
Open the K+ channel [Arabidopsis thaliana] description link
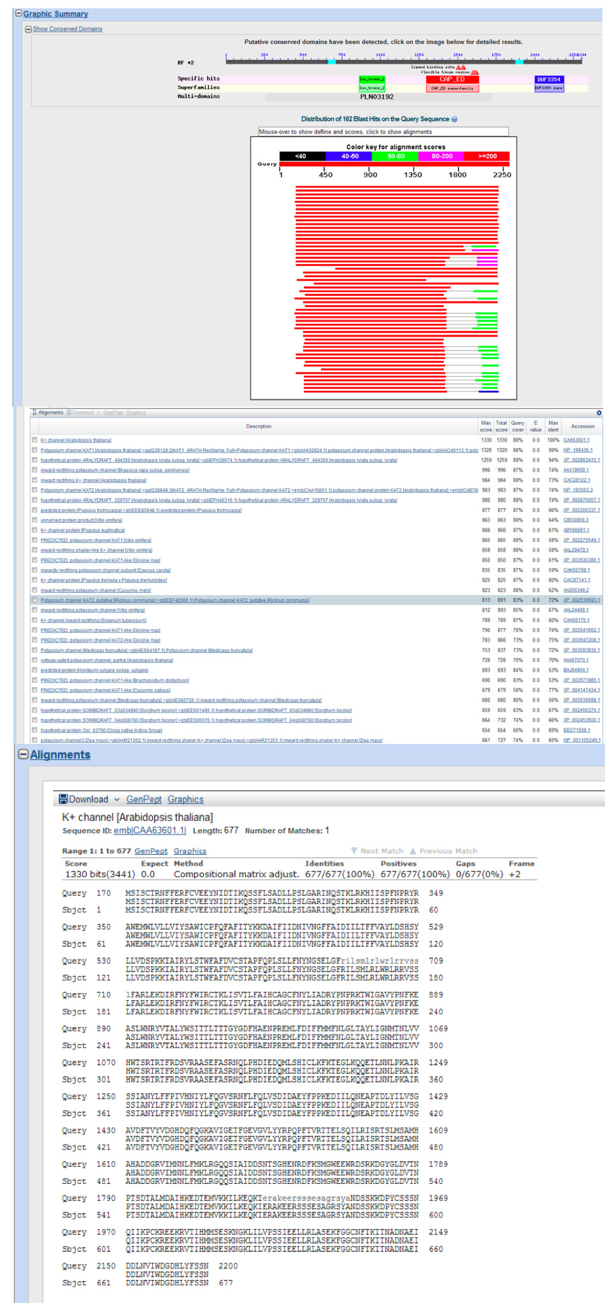(76, 440)
